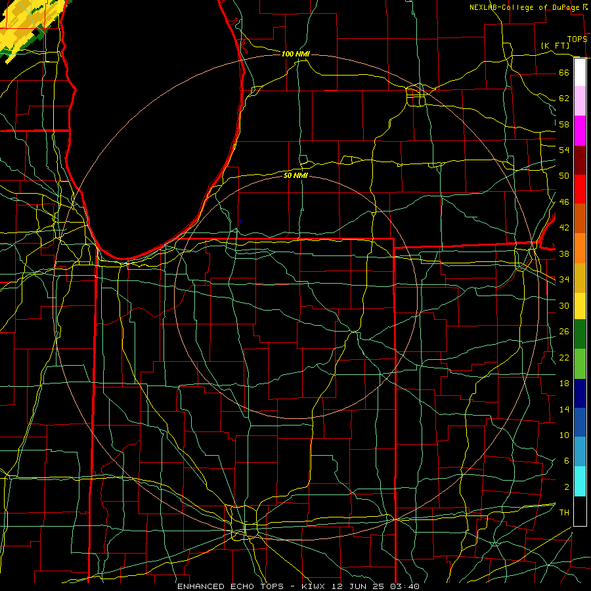This screenshot has height=591, width=591.
Task: Click the "50 NMI" range ring label
Action: [295, 175]
